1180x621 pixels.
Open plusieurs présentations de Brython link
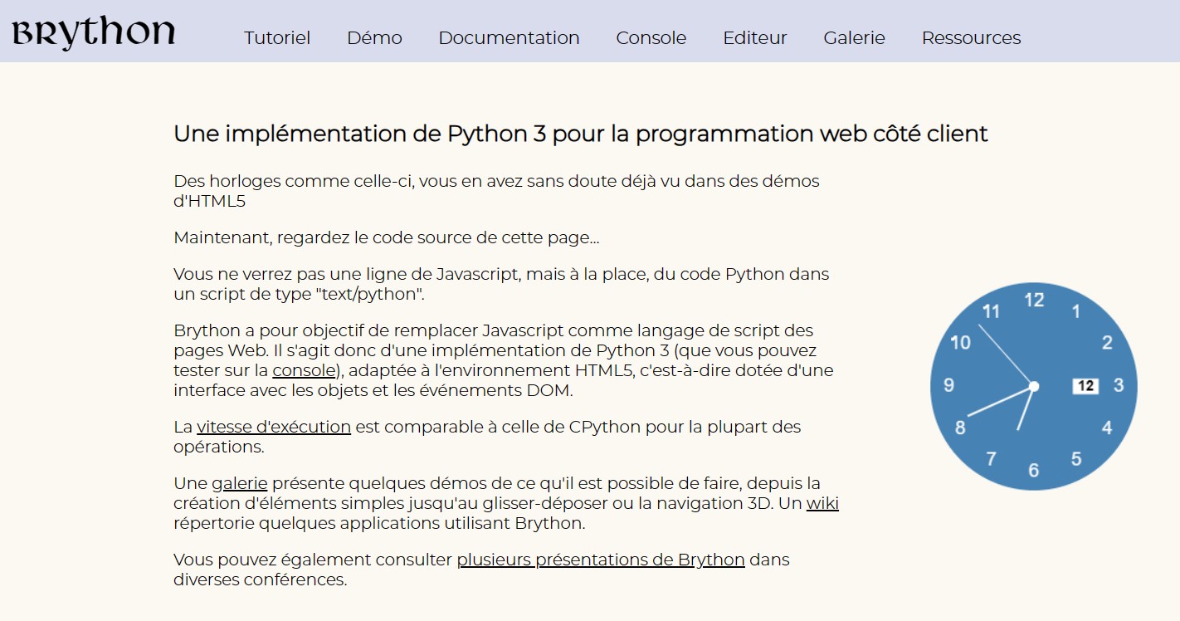click(x=600, y=560)
